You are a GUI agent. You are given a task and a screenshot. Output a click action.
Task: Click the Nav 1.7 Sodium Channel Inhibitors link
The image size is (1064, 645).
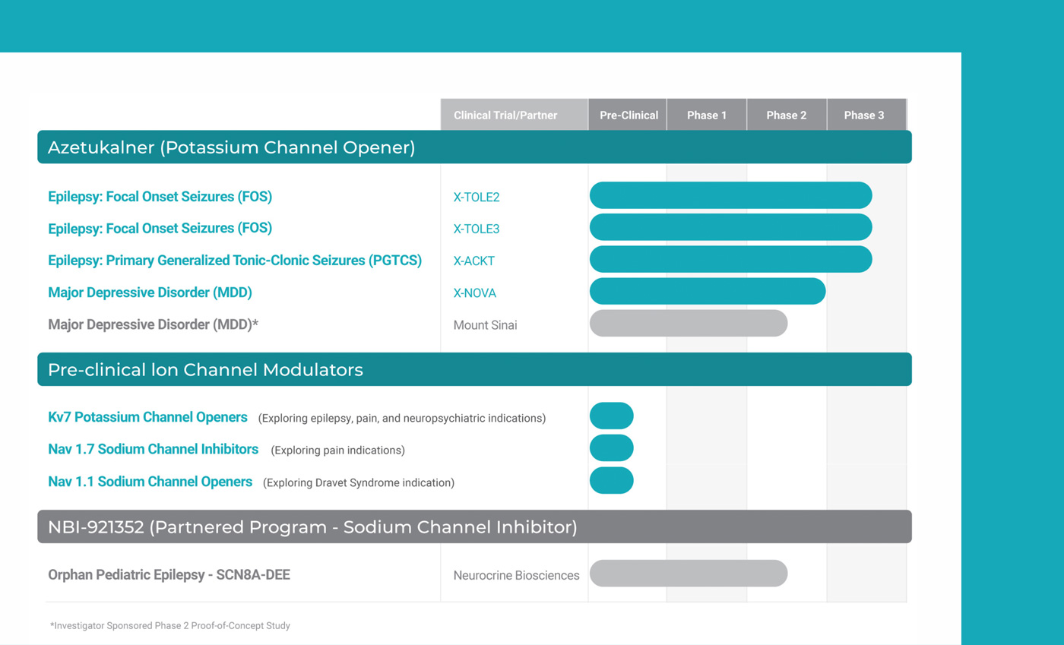pos(153,449)
